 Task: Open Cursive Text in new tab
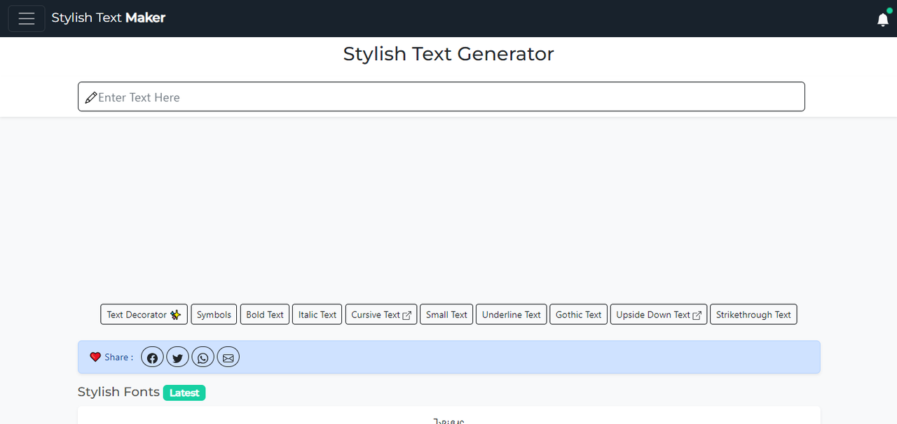(x=381, y=314)
